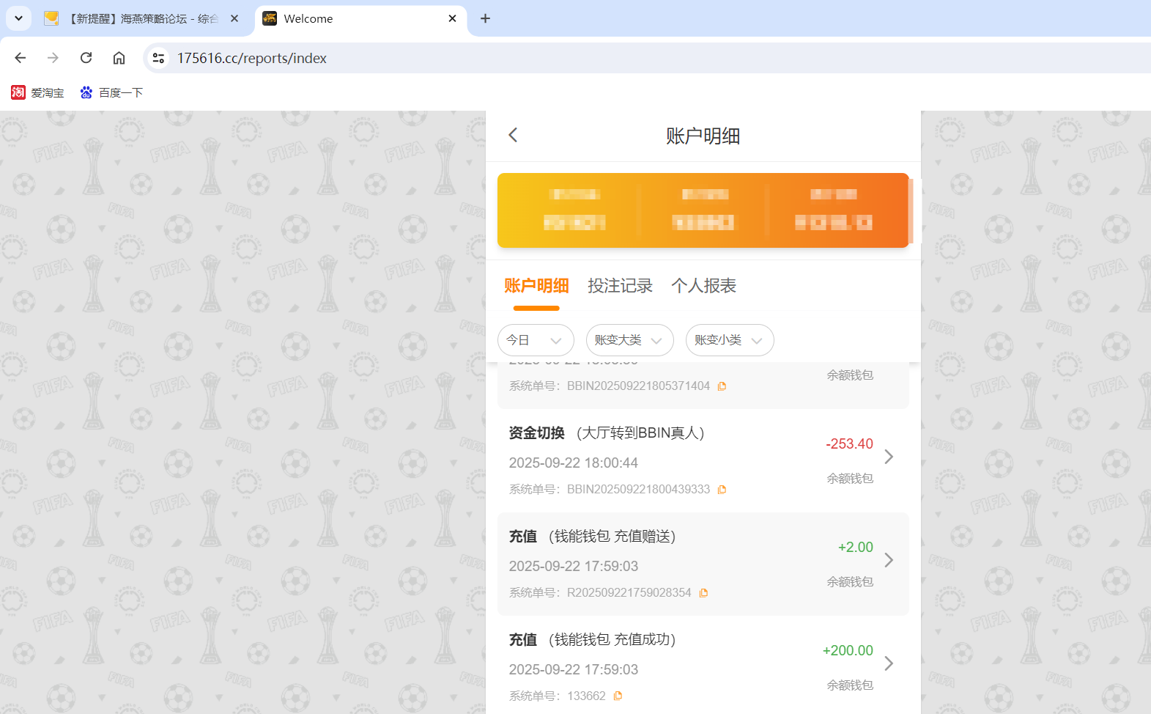Open details arrow for +200.00 transaction

point(889,663)
